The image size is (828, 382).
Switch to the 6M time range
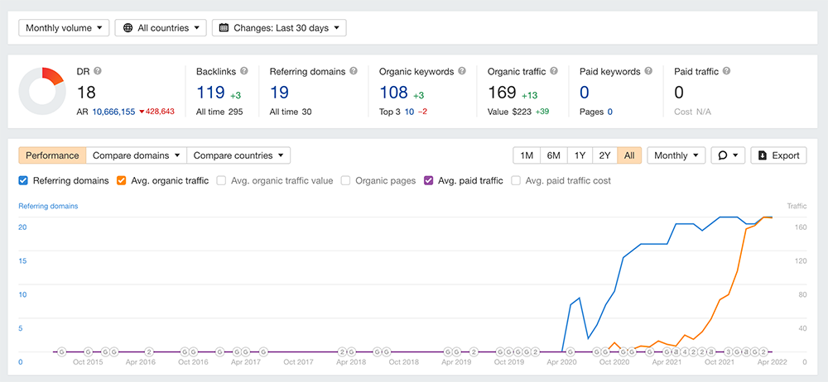(553, 155)
